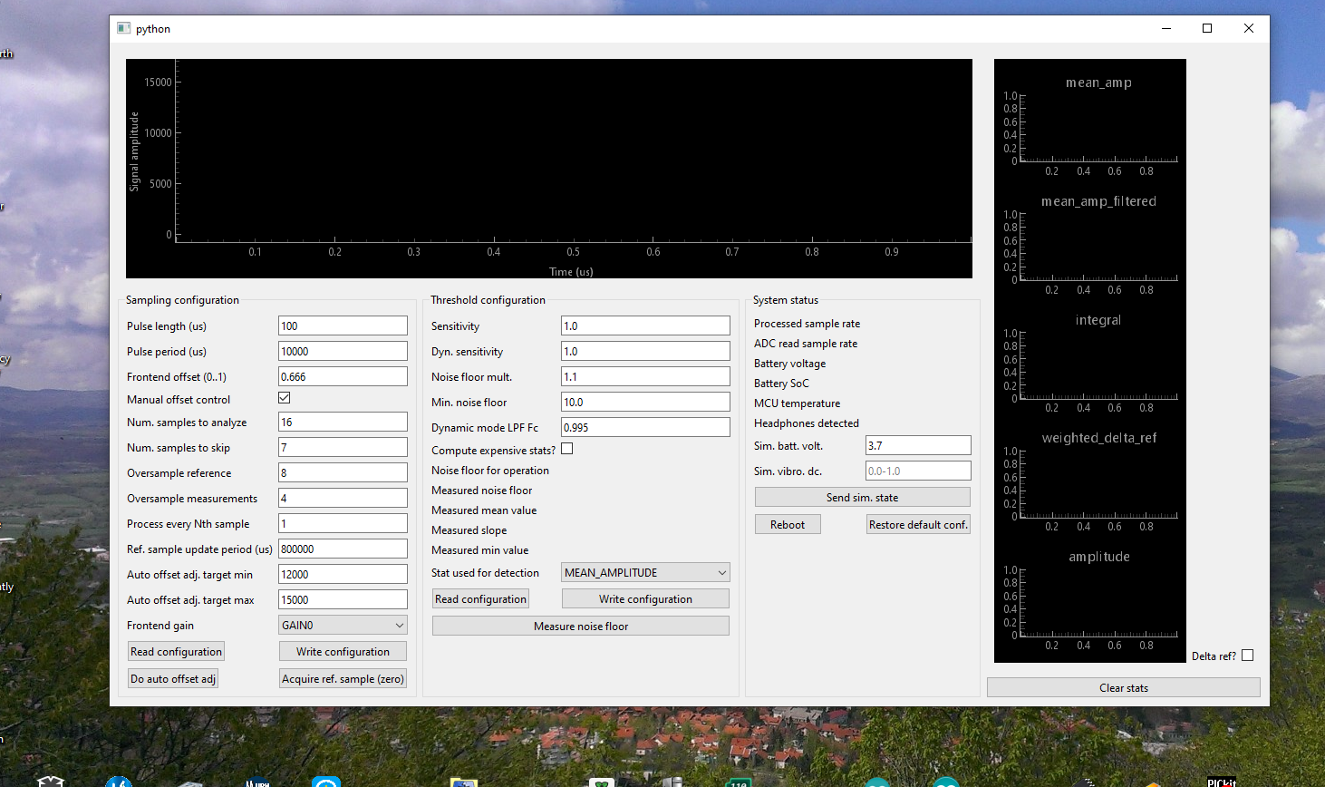
Task: Click the Battery SoC label
Action: 781,384
